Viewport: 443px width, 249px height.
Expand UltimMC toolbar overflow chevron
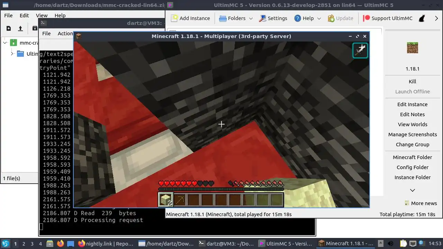pos(436,18)
